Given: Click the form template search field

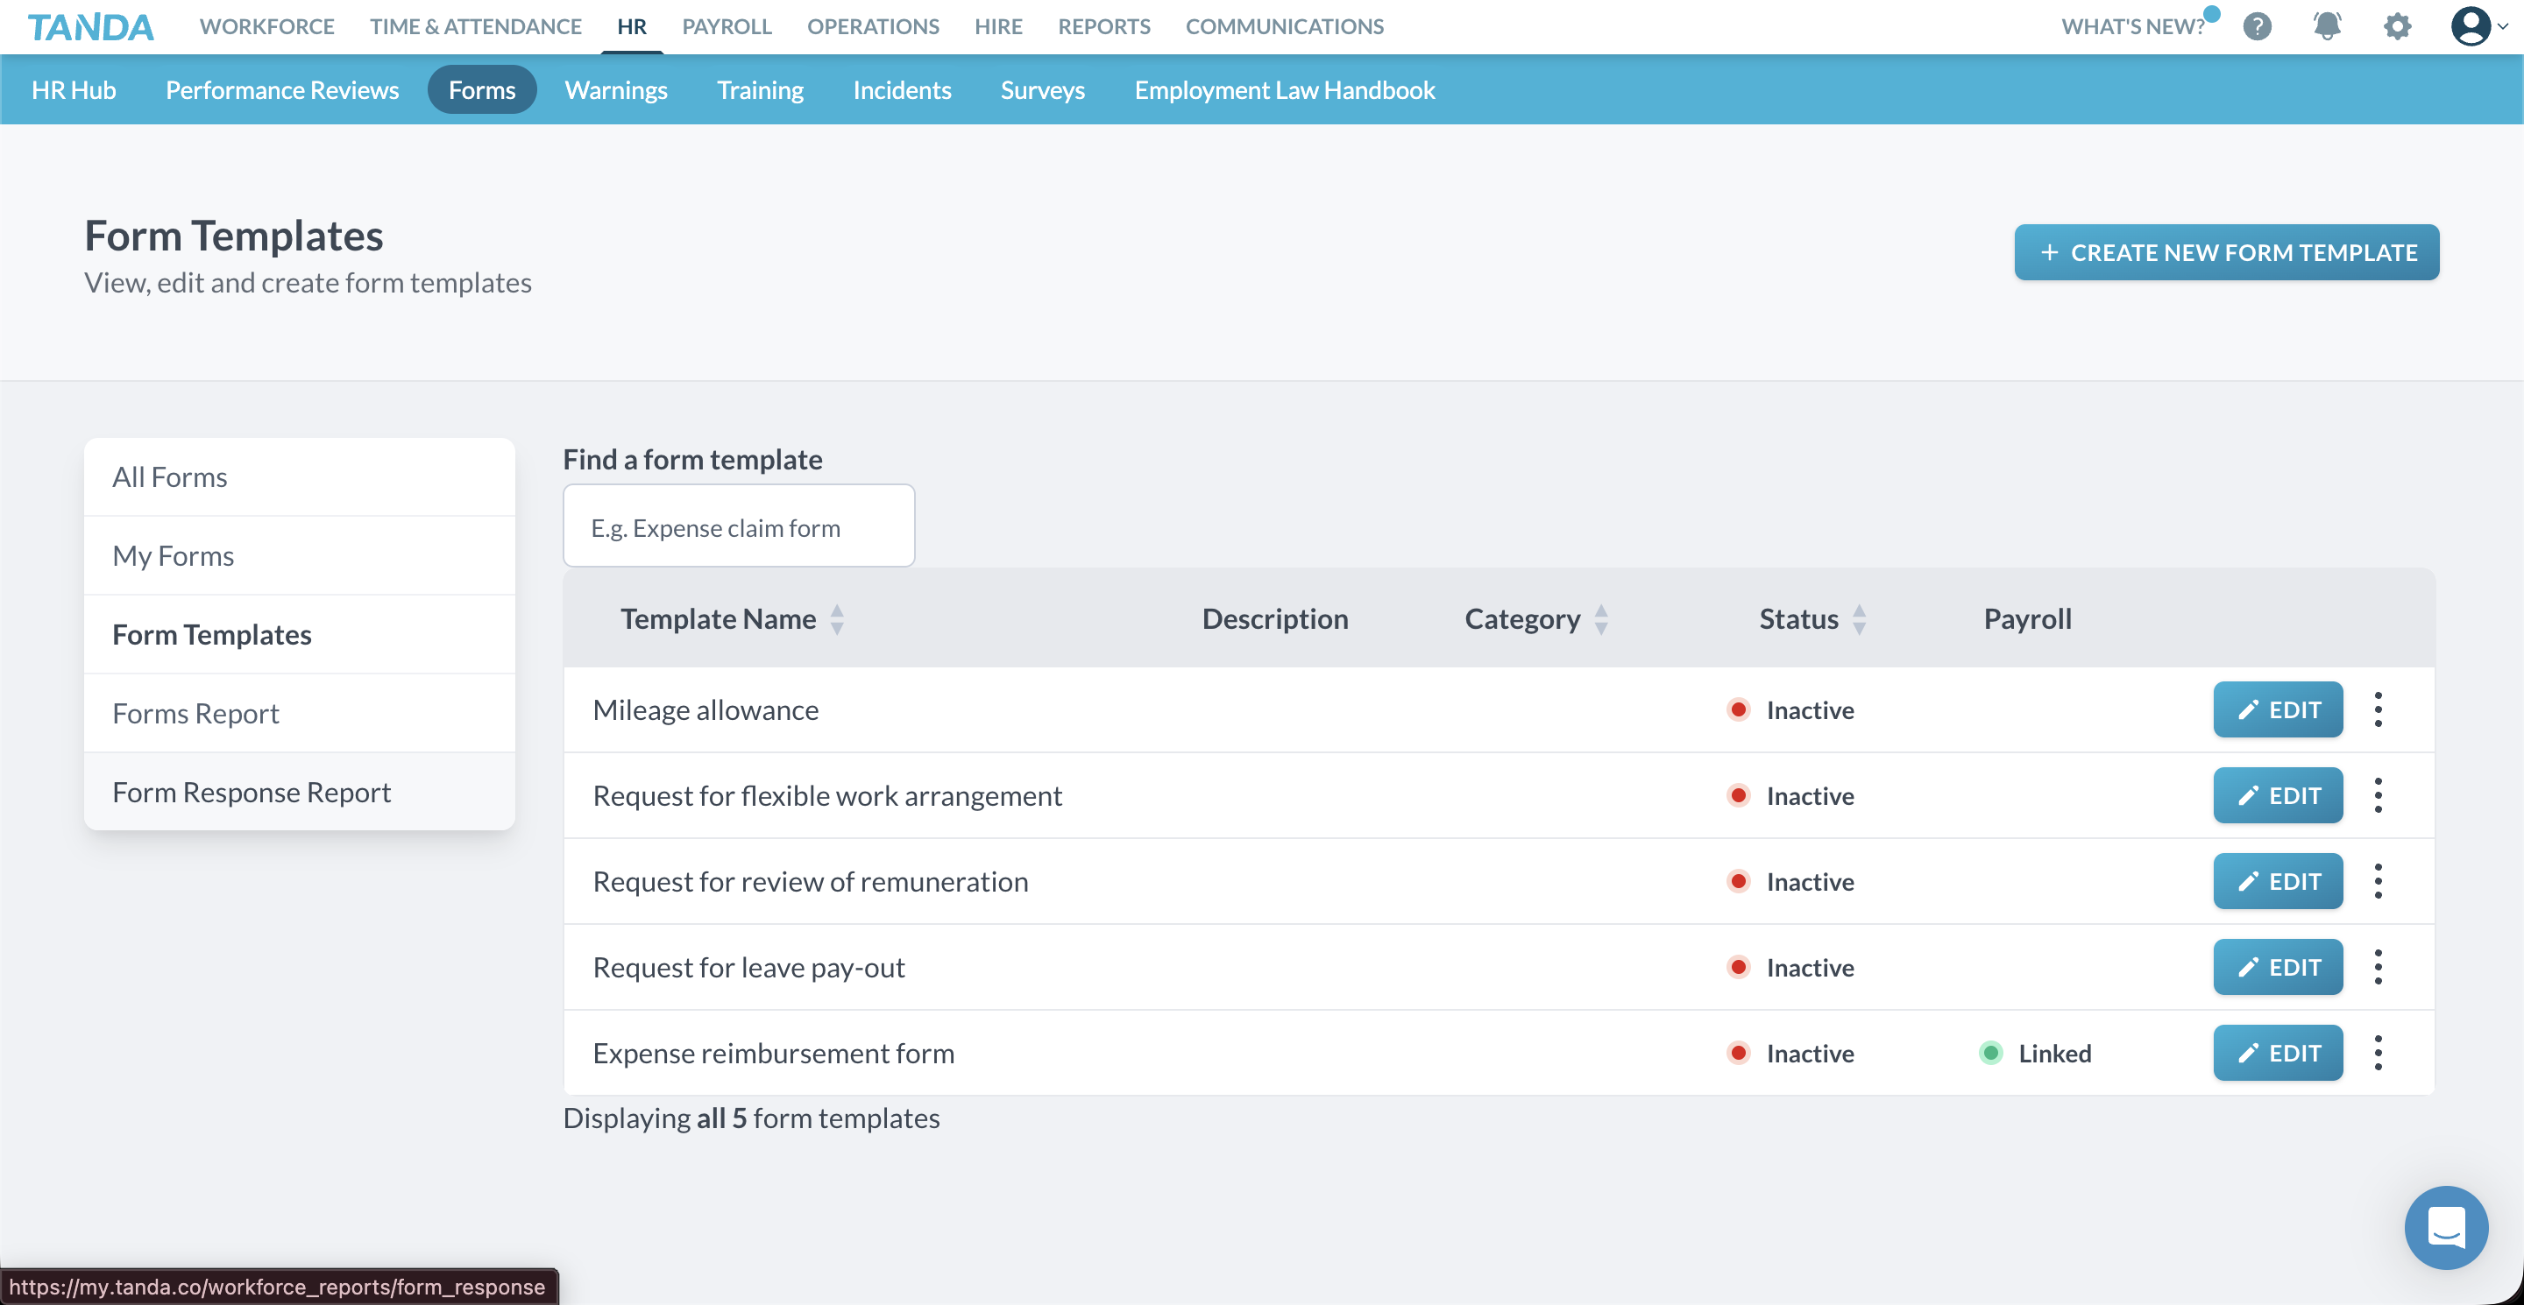Looking at the screenshot, I should (739, 526).
